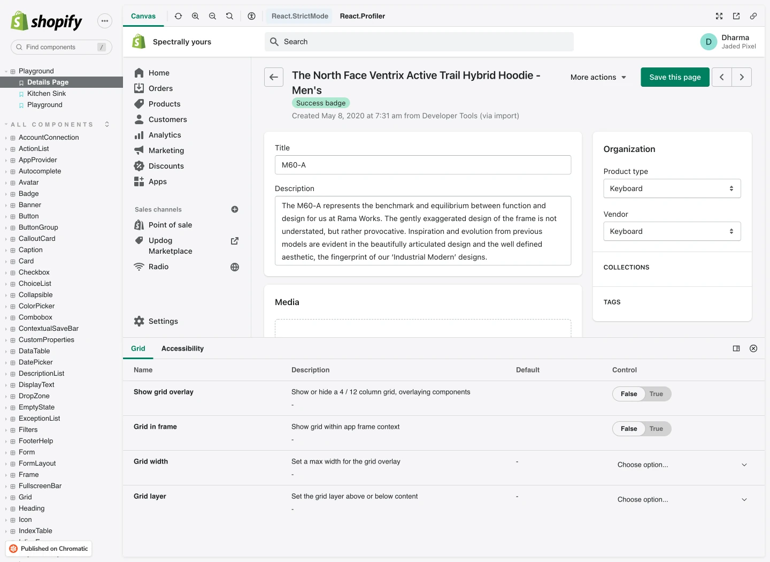Toggle React.StrictMode in the toolbar
This screenshot has width=770, height=562.
point(299,16)
